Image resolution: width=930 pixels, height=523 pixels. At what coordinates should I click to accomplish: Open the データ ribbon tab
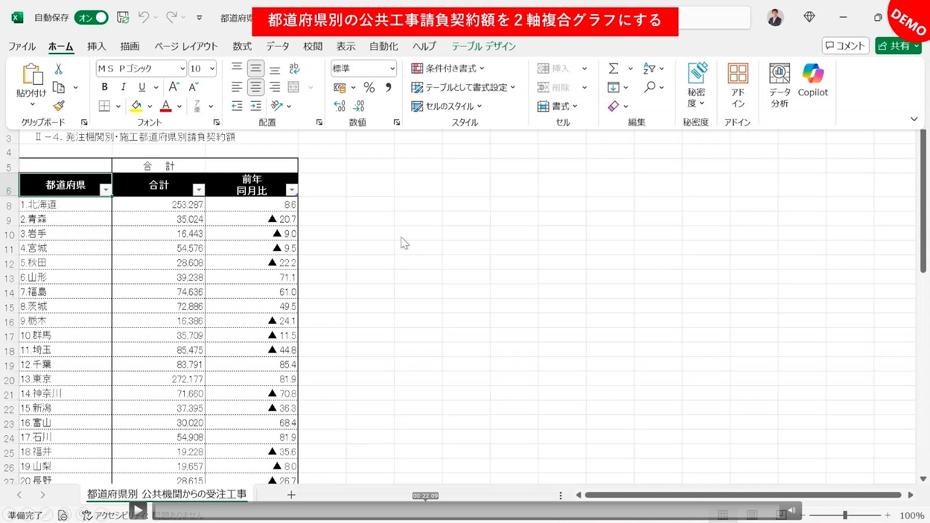point(277,46)
